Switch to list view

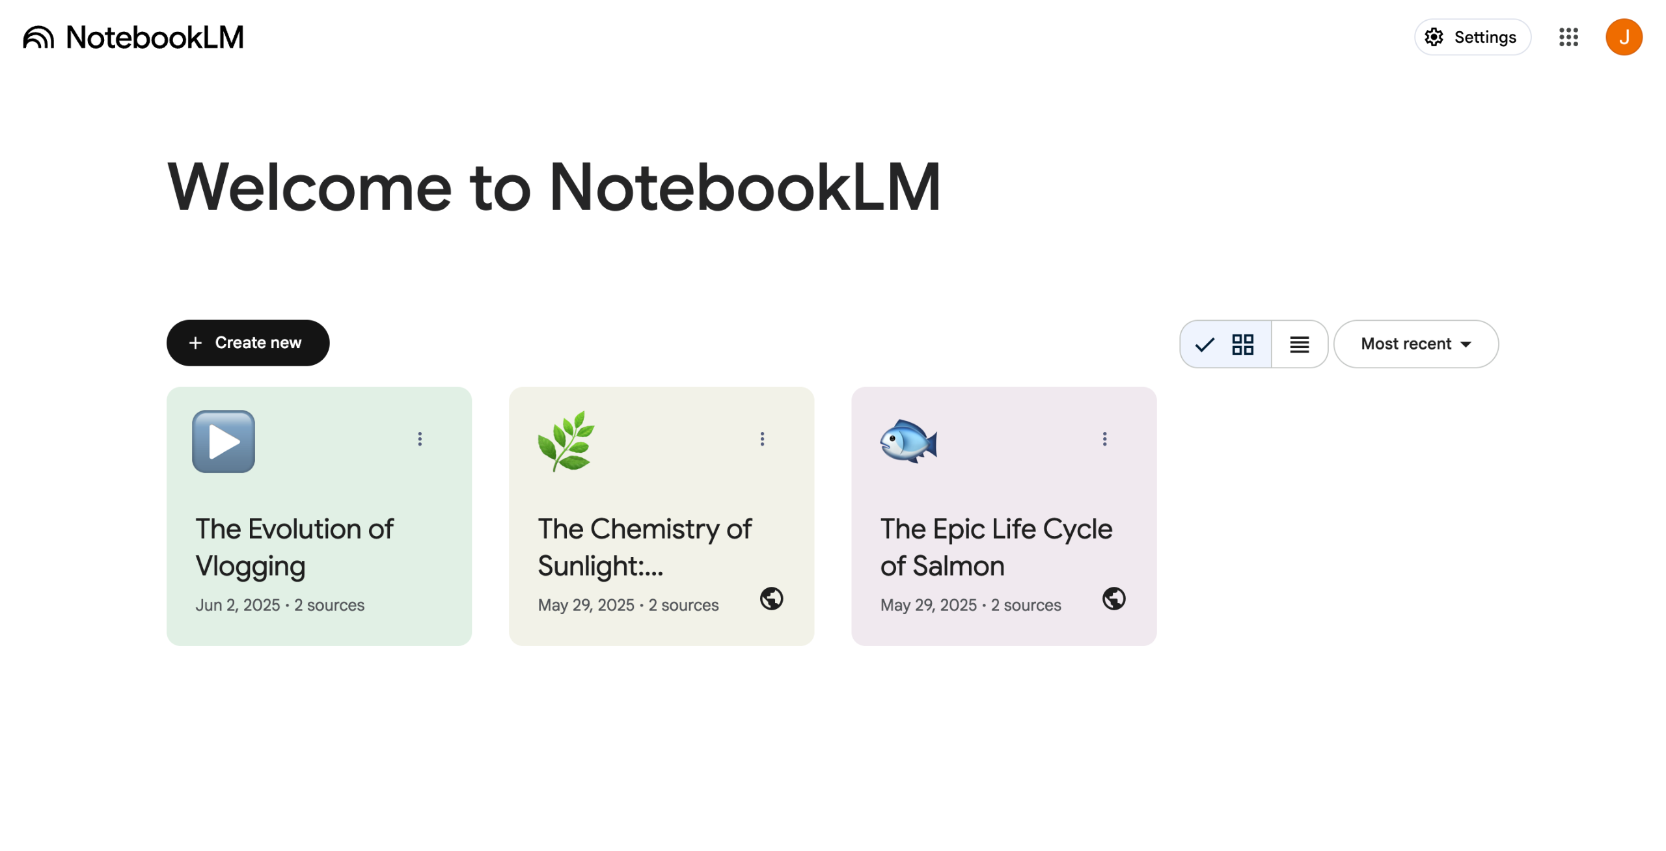(x=1299, y=344)
